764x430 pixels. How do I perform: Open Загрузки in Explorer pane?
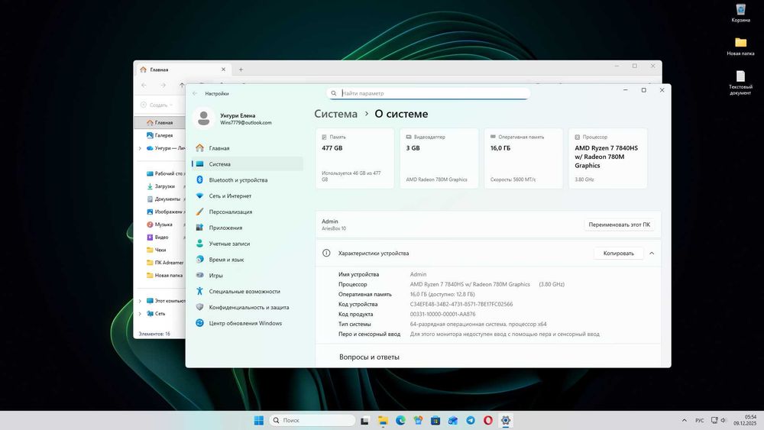click(x=165, y=186)
